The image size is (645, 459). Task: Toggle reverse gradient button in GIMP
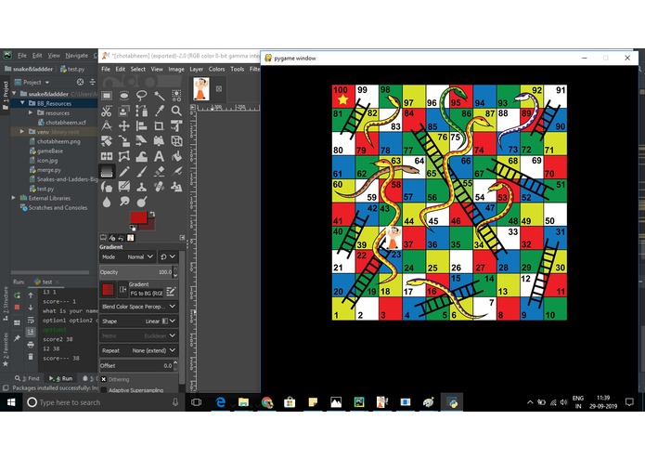[123, 290]
